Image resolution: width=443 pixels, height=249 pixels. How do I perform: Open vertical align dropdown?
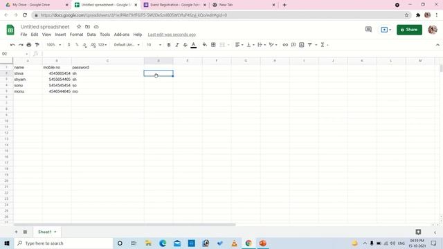251,45
